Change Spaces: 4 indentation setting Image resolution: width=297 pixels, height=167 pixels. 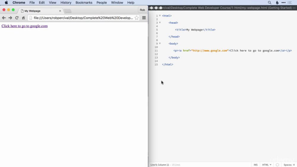[x=289, y=165]
